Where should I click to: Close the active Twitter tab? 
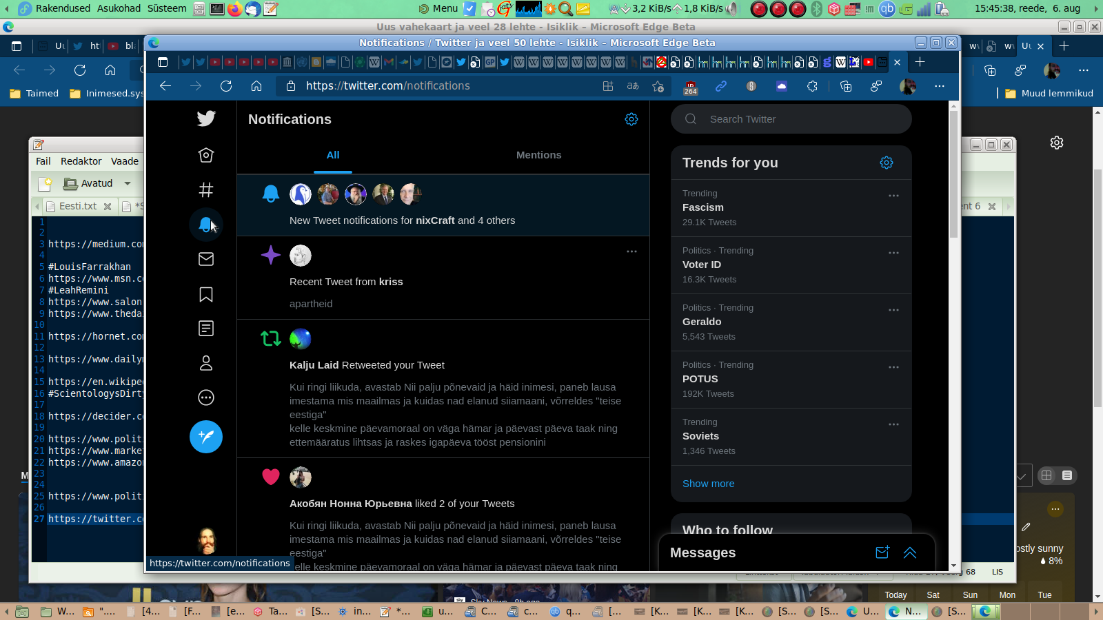coord(897,62)
